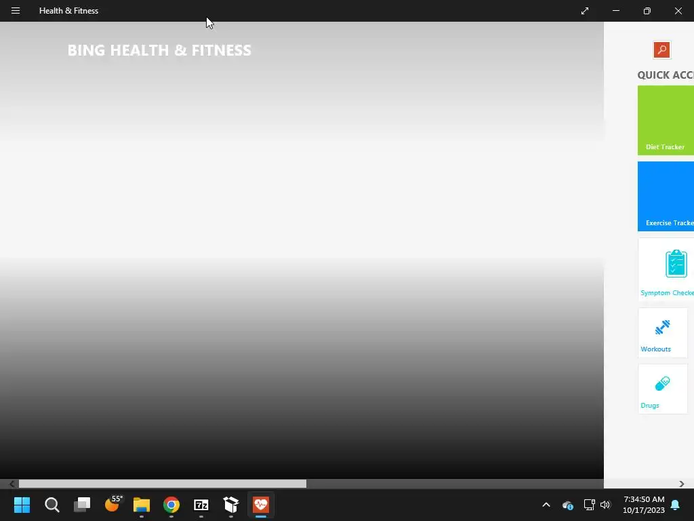694x521 pixels.
Task: Click the OneDrive cloud tray icon
Action: 567,505
